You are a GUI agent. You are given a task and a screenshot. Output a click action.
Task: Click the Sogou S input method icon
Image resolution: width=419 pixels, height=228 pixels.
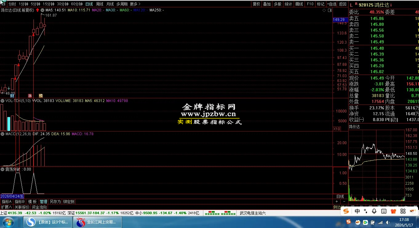(x=346, y=211)
